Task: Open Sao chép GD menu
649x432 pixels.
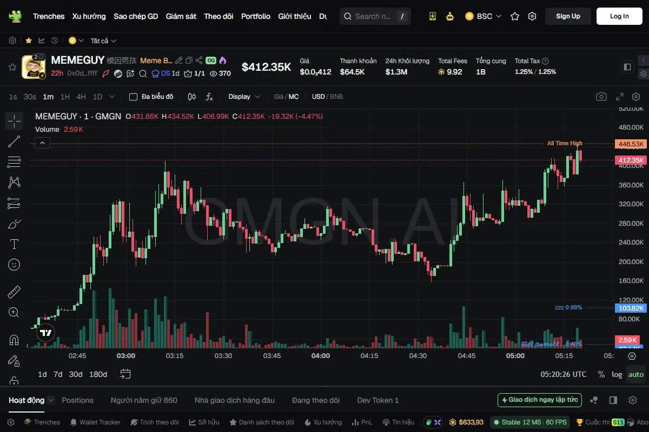Action: (x=136, y=16)
